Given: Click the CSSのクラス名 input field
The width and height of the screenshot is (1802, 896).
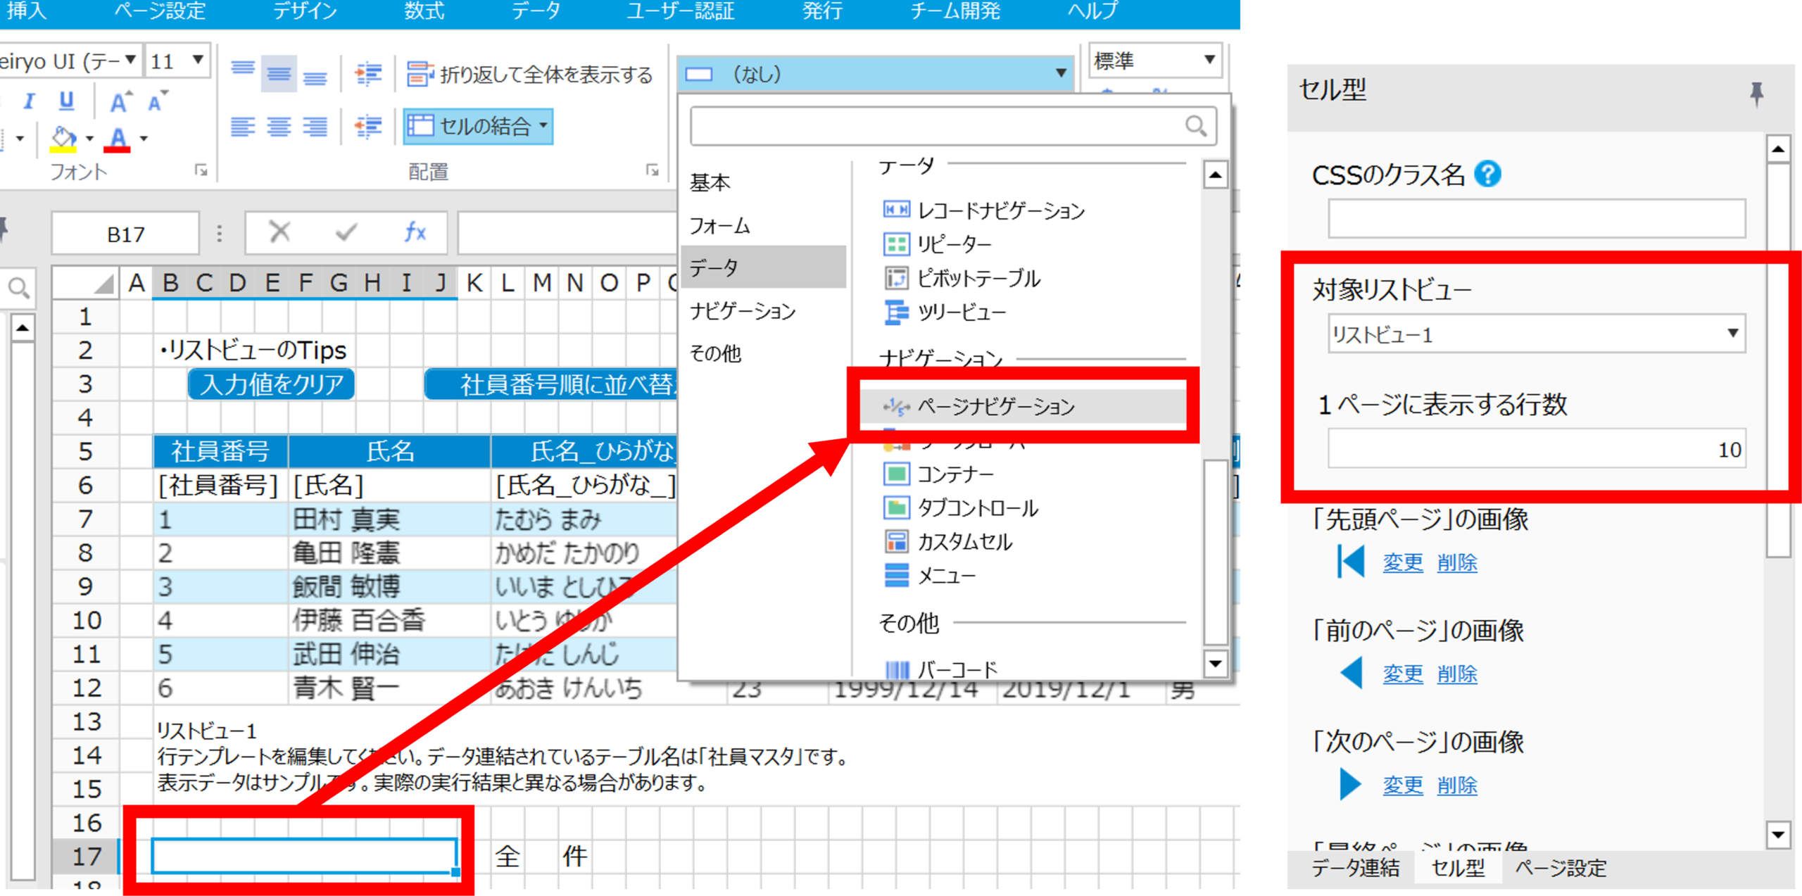Looking at the screenshot, I should (1536, 218).
